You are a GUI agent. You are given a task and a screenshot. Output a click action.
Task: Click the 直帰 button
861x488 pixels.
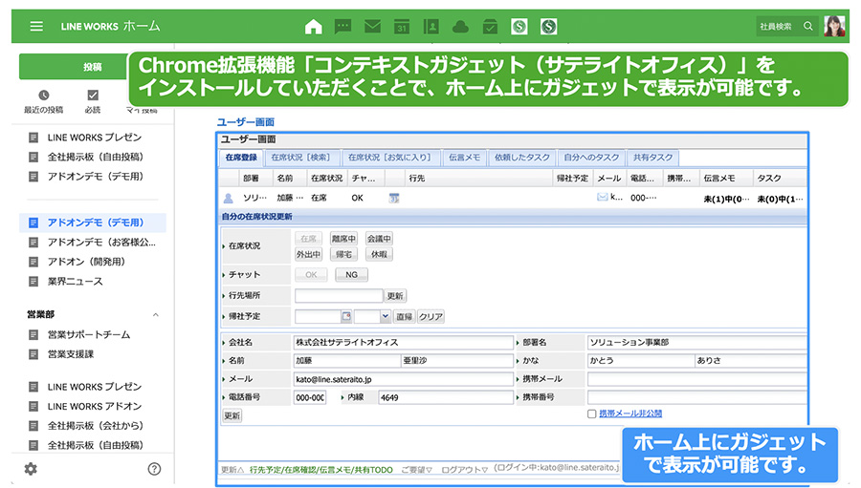pos(405,317)
